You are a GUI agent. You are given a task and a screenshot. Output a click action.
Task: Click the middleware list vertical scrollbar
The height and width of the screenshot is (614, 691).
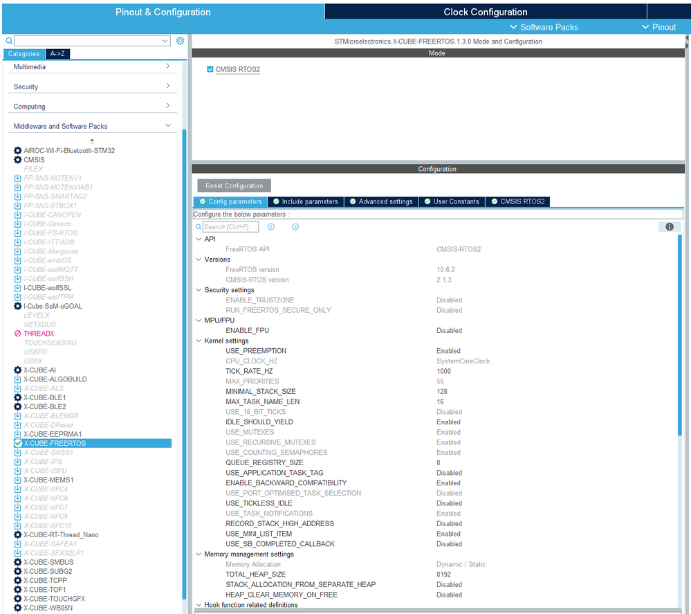click(x=184, y=364)
